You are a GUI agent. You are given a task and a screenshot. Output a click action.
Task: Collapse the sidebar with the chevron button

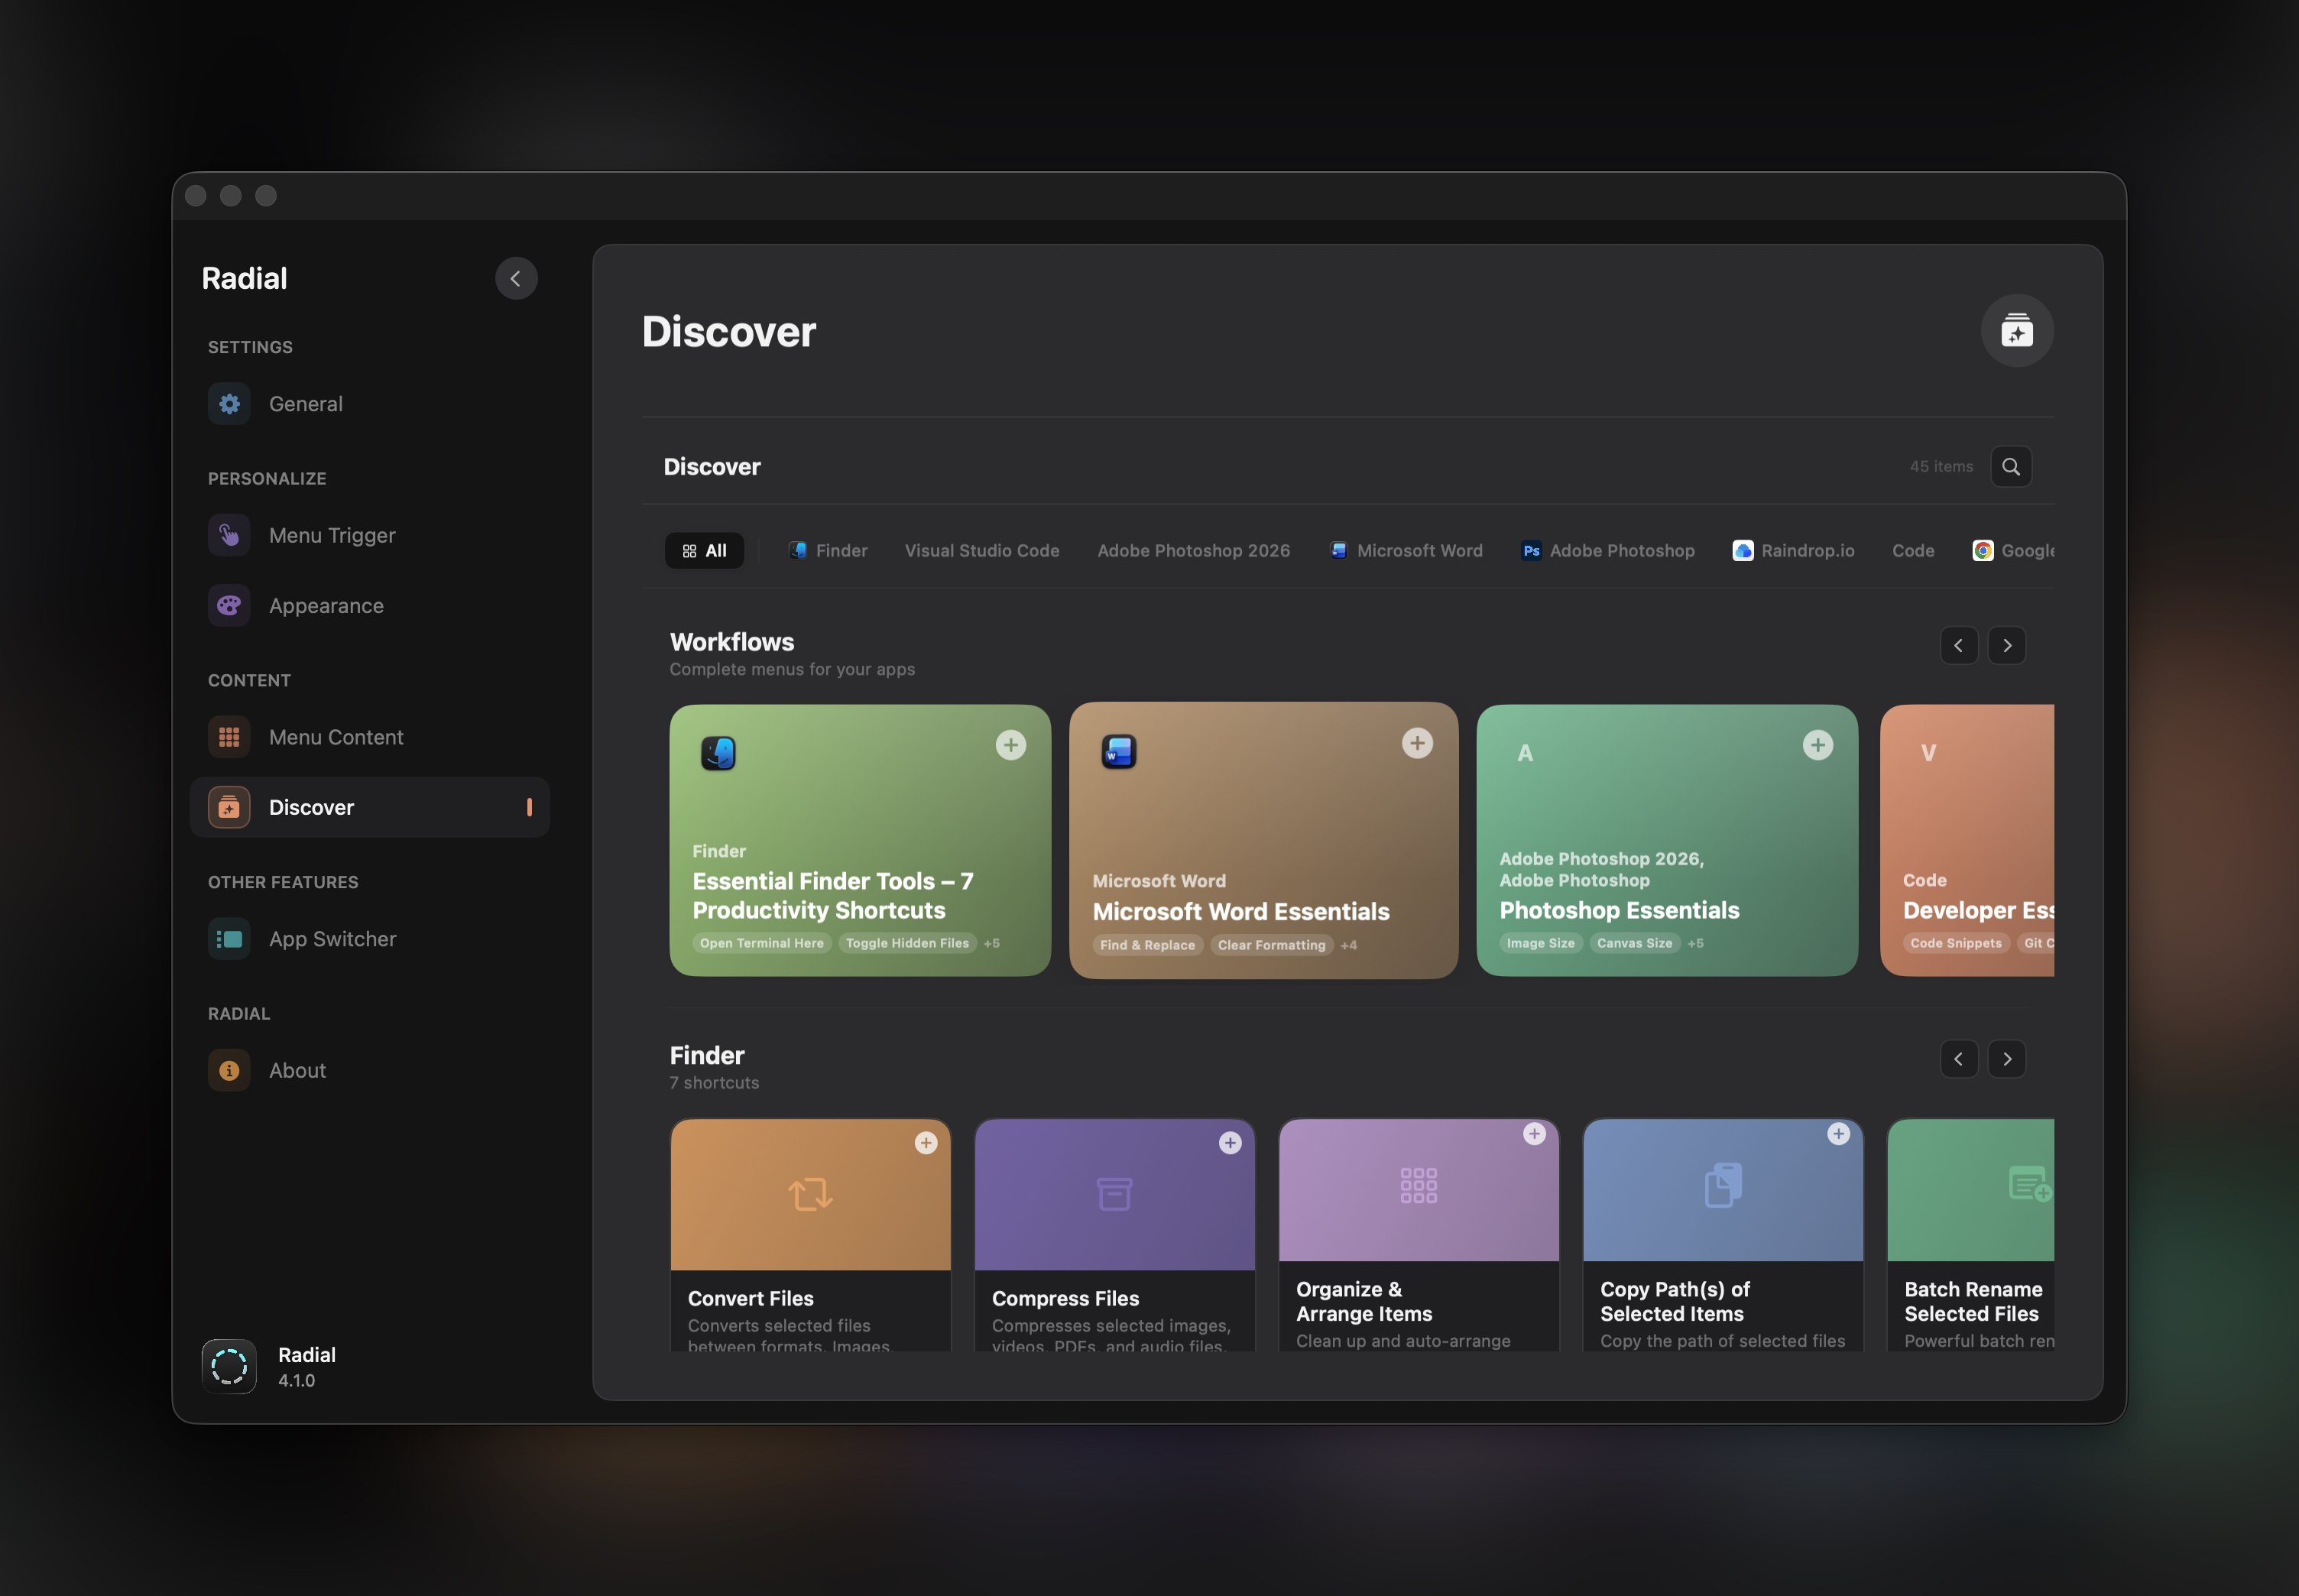[516, 278]
